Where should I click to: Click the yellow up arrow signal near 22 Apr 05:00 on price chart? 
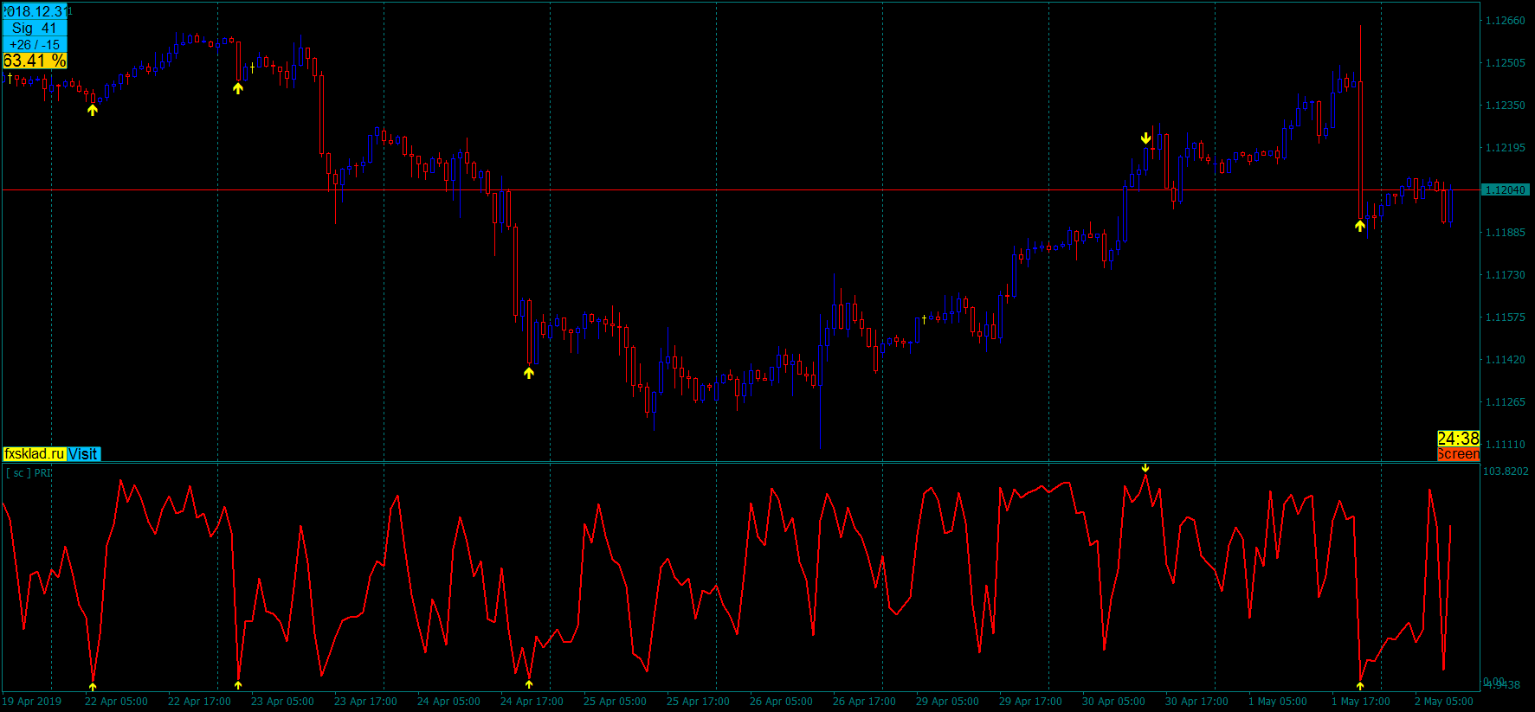coord(93,110)
